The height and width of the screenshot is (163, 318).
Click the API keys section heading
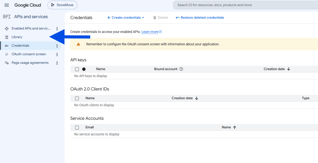click(x=78, y=60)
